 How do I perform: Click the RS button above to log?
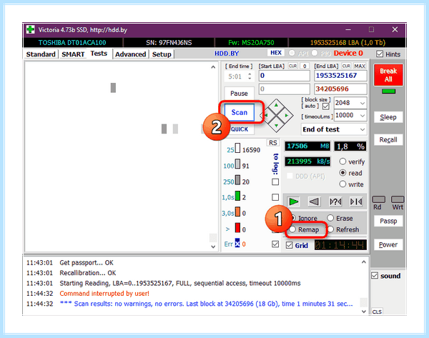coord(273,142)
